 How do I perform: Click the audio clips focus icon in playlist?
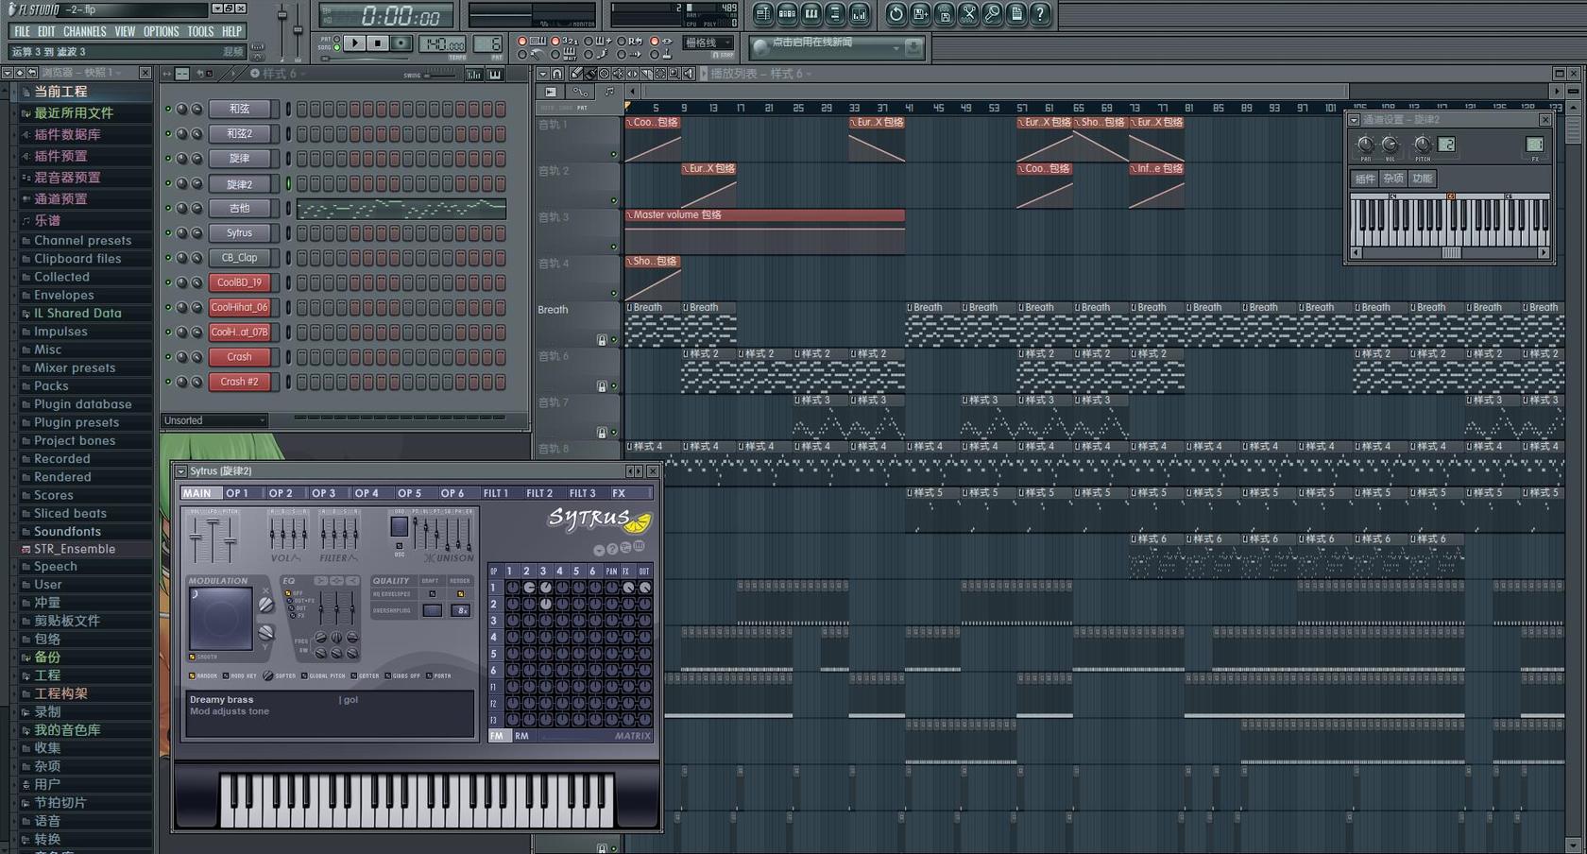click(551, 92)
